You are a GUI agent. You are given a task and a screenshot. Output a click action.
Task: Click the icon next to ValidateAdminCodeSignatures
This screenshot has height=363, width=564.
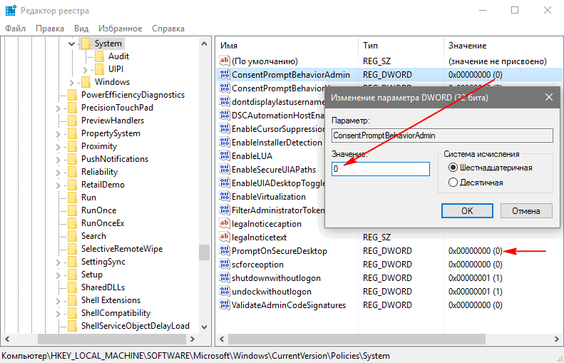pos(225,305)
